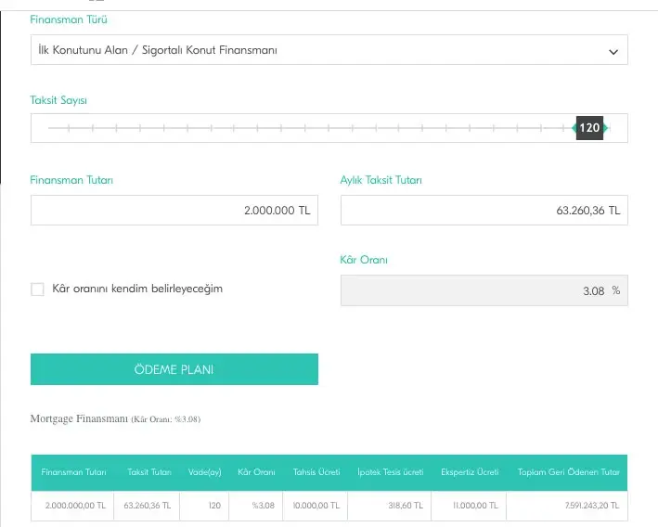Image resolution: width=658 pixels, height=527 pixels.
Task: Click the Finansman Tutarı input field
Action: pos(174,211)
